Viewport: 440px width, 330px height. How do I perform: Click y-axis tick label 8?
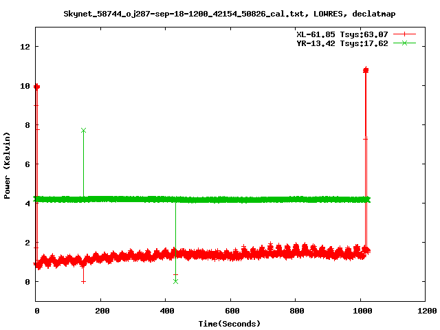tap(27, 125)
